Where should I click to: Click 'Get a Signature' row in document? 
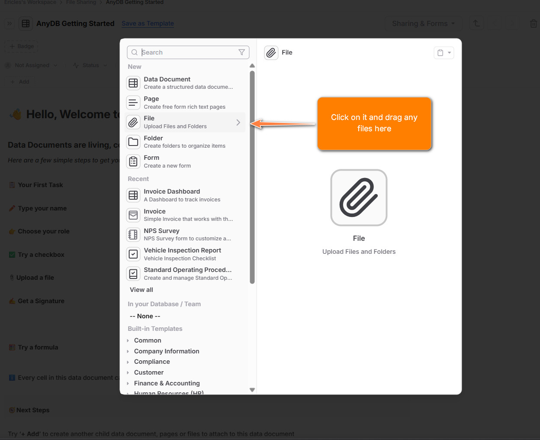click(41, 301)
